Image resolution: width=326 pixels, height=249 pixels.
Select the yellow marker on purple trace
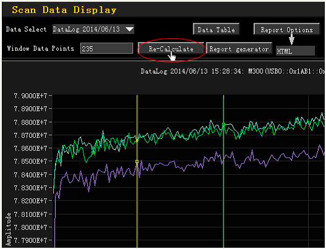[x=137, y=162]
